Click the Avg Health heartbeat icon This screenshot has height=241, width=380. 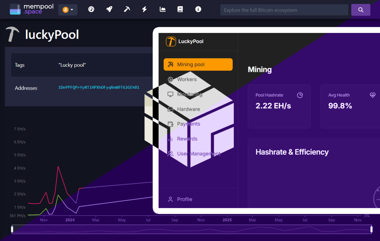click(373, 95)
